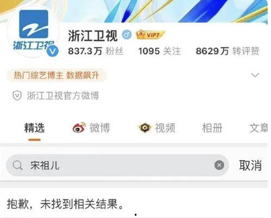Switch to the 文章 tab
Screen dimensions: 271x218
(x=259, y=128)
